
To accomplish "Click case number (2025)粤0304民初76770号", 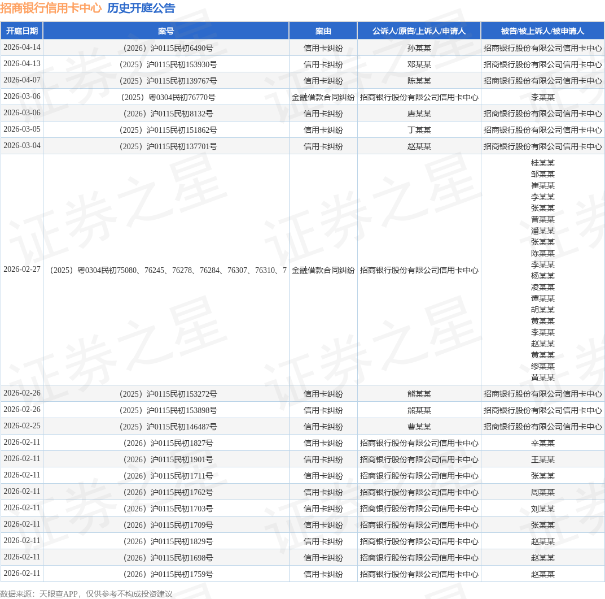I will pos(168,97).
